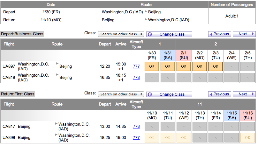Image resolution: width=258 pixels, height=145 pixels.
Task: Open the 773 aircraft link for CA817
Action: pos(136,127)
